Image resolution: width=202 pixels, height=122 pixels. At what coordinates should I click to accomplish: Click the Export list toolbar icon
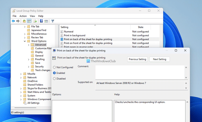(x=35, y=21)
